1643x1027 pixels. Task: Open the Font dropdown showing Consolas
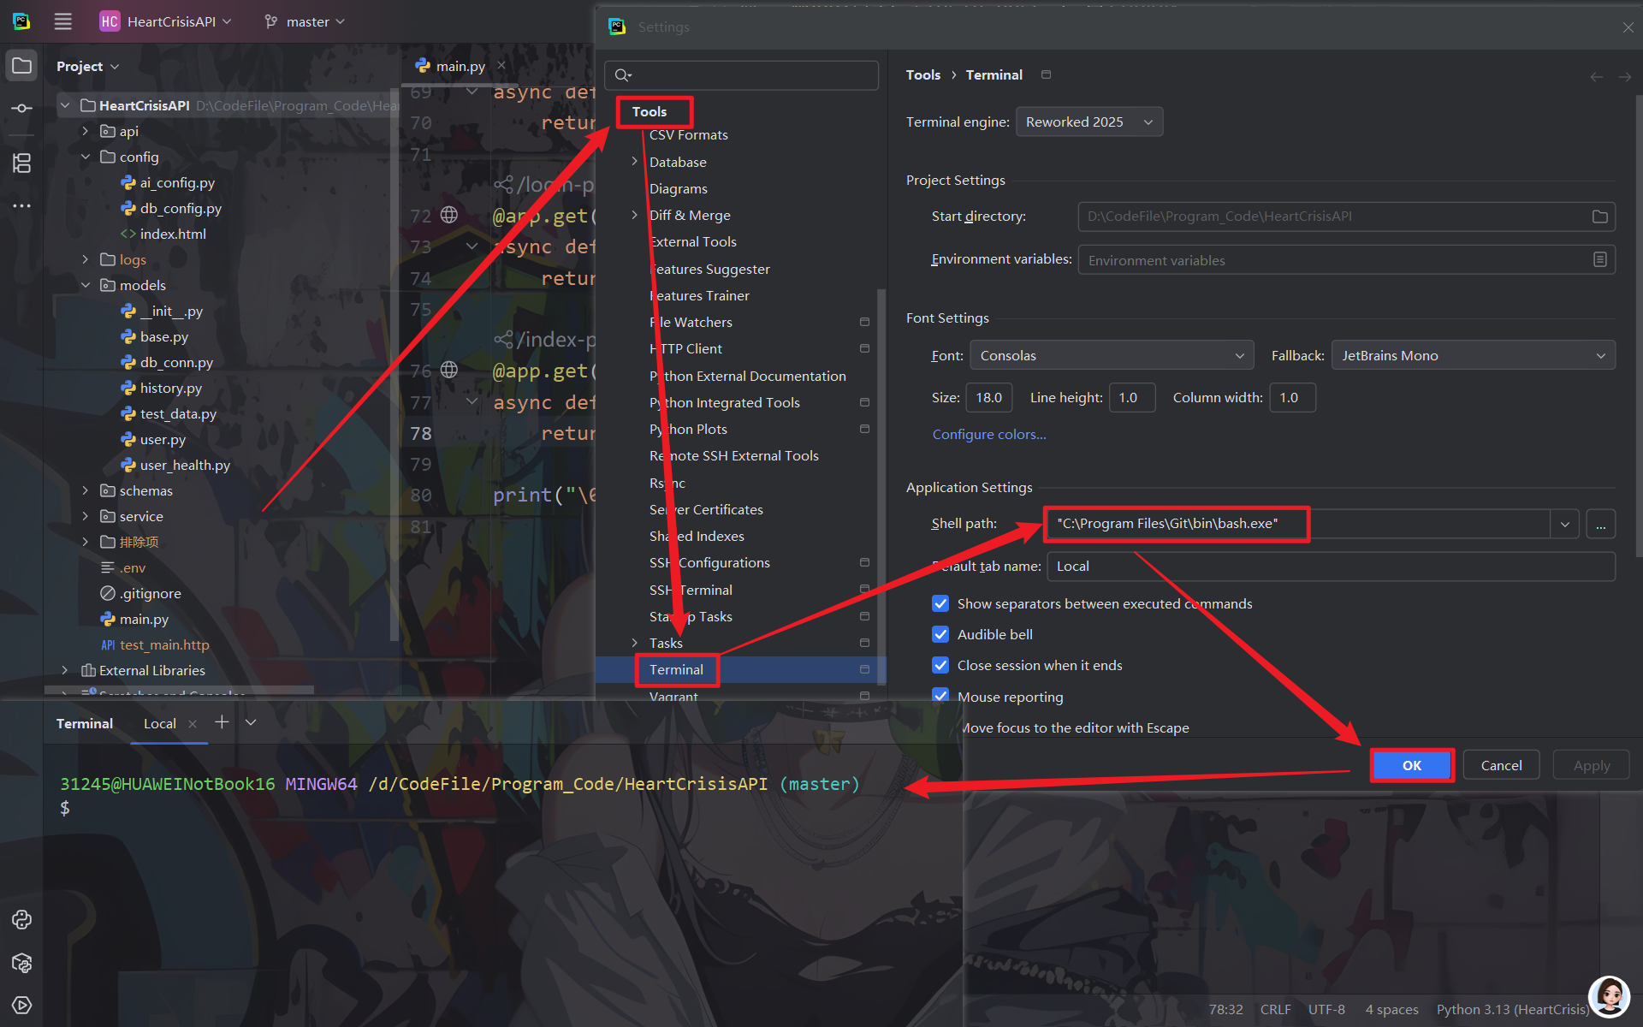1111,355
